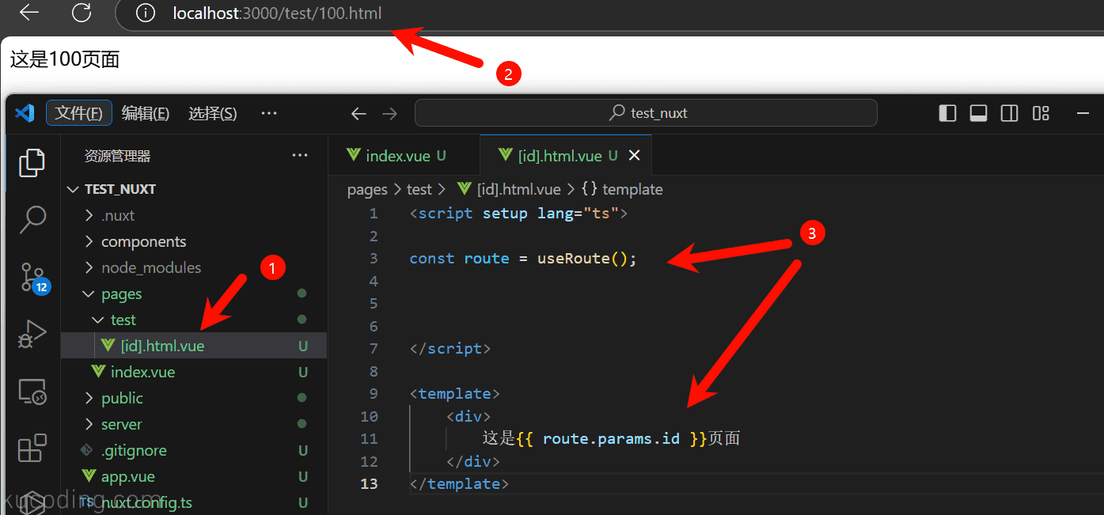Open the 编辑(E) menu
This screenshot has height=515, width=1104.
[x=146, y=113]
